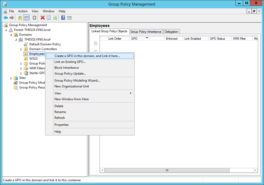Screen dimensions: 264x185
Task: Expand the Domain Controllers node
Action: (x=21, y=49)
